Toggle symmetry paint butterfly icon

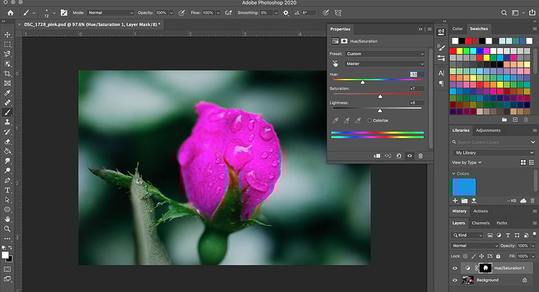coord(338,13)
